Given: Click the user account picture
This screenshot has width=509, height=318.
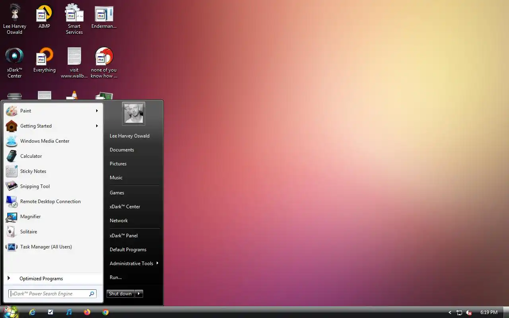Looking at the screenshot, I should [134, 114].
